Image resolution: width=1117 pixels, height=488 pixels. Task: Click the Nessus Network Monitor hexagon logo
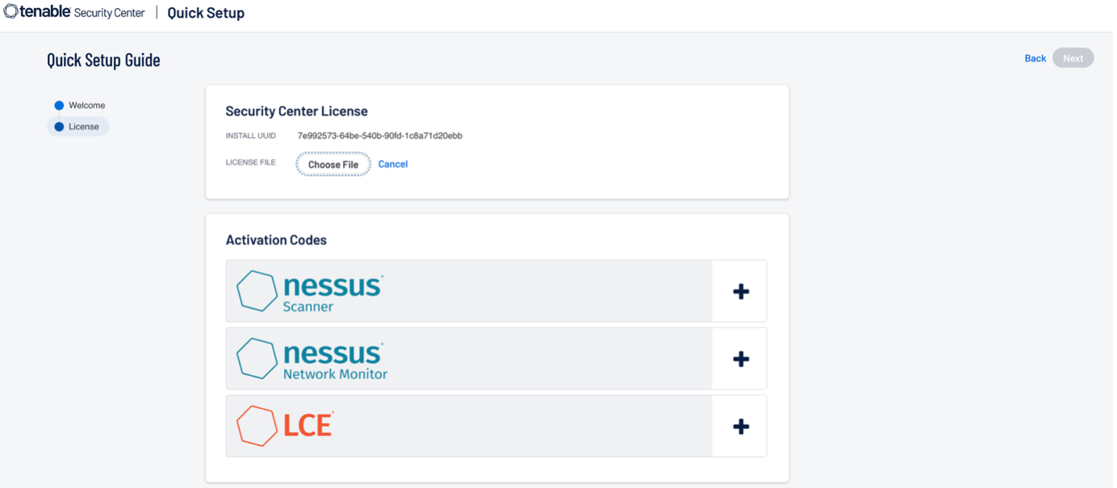(257, 359)
